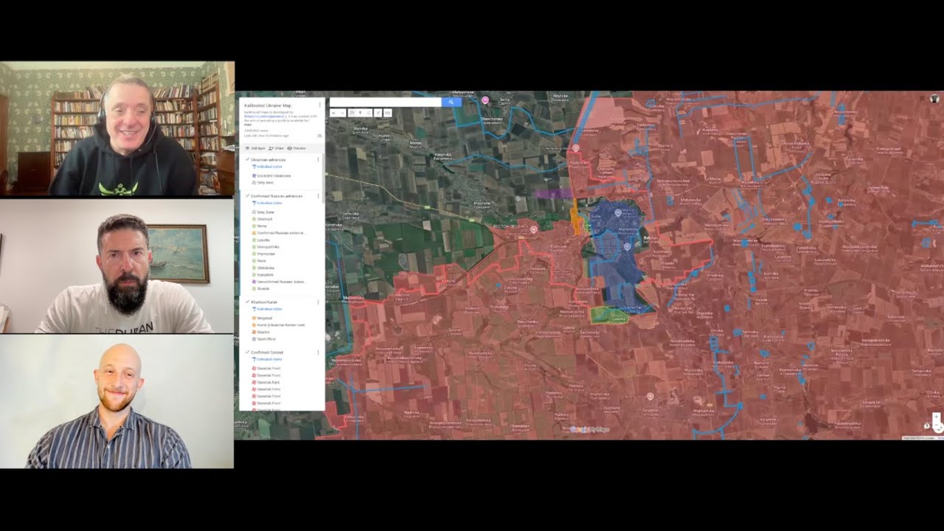Open the map title three-dot options menu
This screenshot has height=531, width=944.
pos(319,105)
